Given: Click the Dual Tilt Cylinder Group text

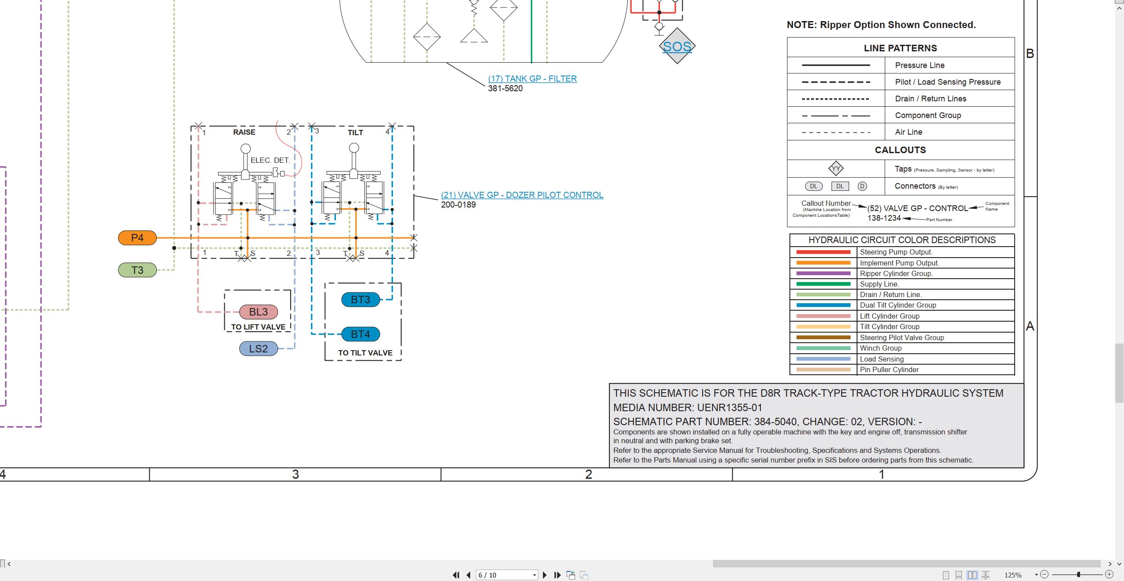Looking at the screenshot, I should (898, 305).
